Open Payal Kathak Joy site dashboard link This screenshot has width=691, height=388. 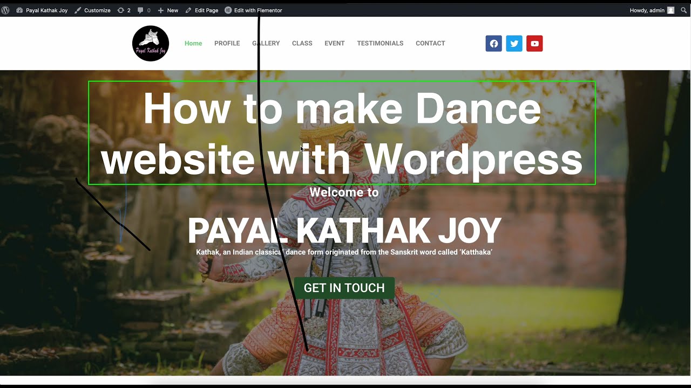pyautogui.click(x=42, y=10)
